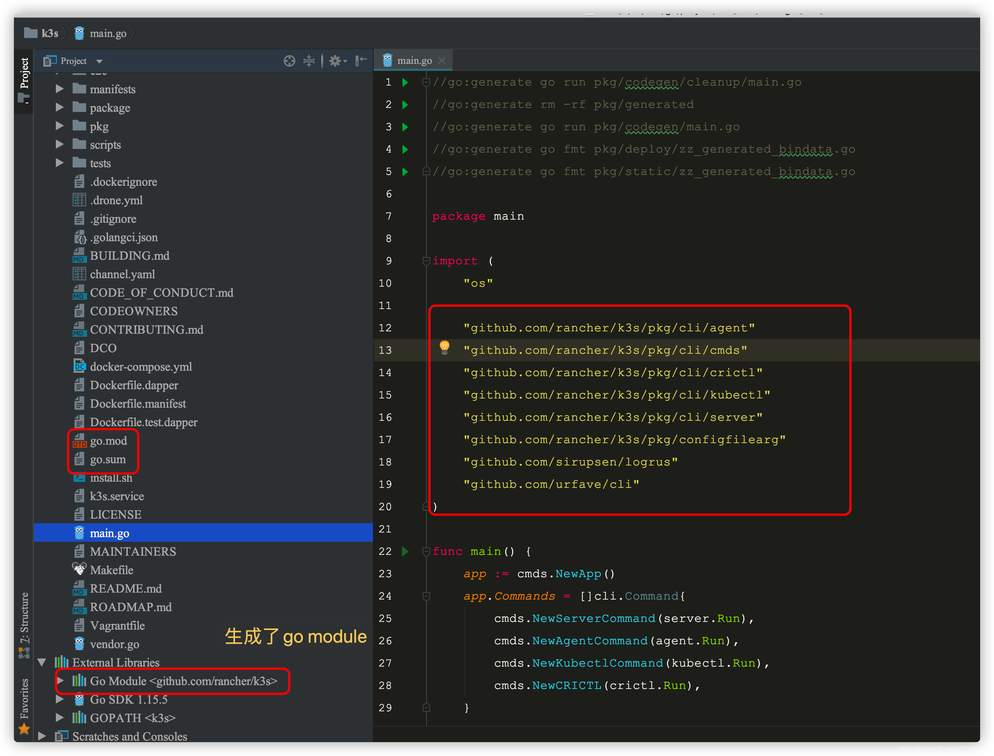Hide the Project panel with the hide icon

361,61
